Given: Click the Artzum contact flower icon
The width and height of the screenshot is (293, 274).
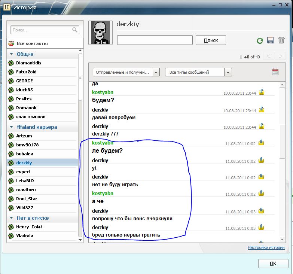Looking at the screenshot, I should (11, 136).
